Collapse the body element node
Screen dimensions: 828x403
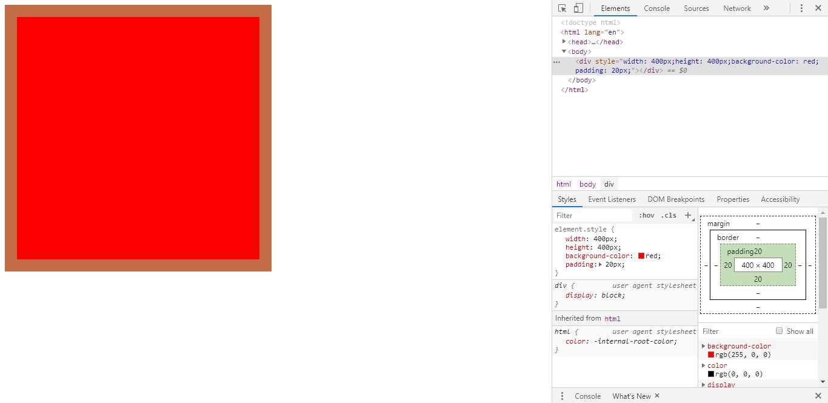(x=564, y=52)
